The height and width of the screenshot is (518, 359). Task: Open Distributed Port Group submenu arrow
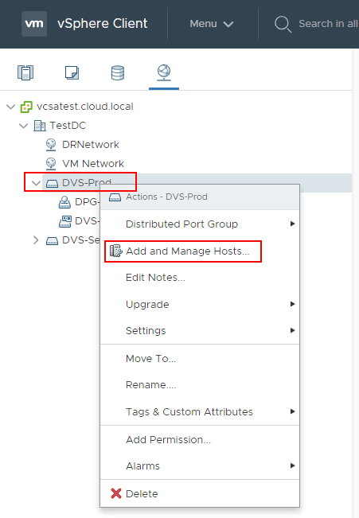[x=292, y=224]
